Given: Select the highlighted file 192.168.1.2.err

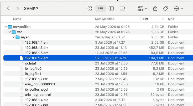Looking at the screenshot, I should click(x=98, y=58).
